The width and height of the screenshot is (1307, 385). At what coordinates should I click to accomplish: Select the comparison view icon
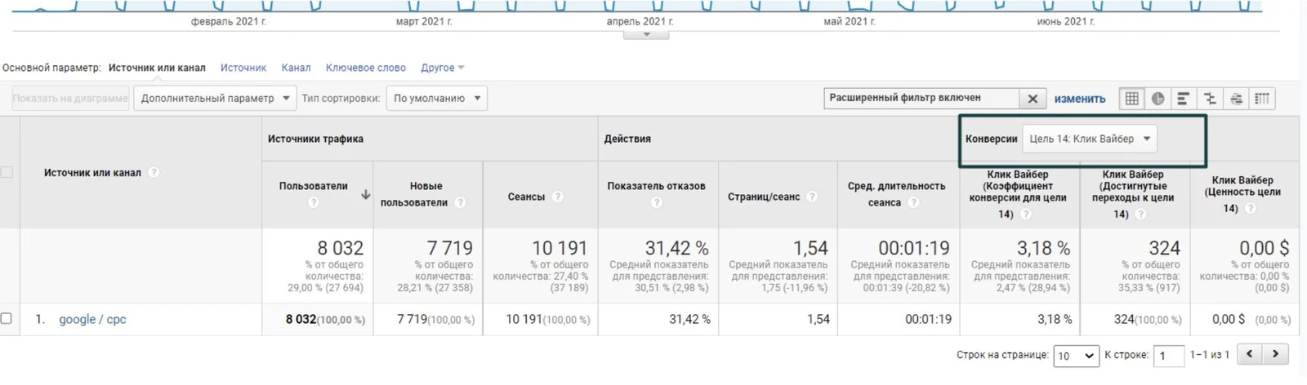pyautogui.click(x=1210, y=99)
